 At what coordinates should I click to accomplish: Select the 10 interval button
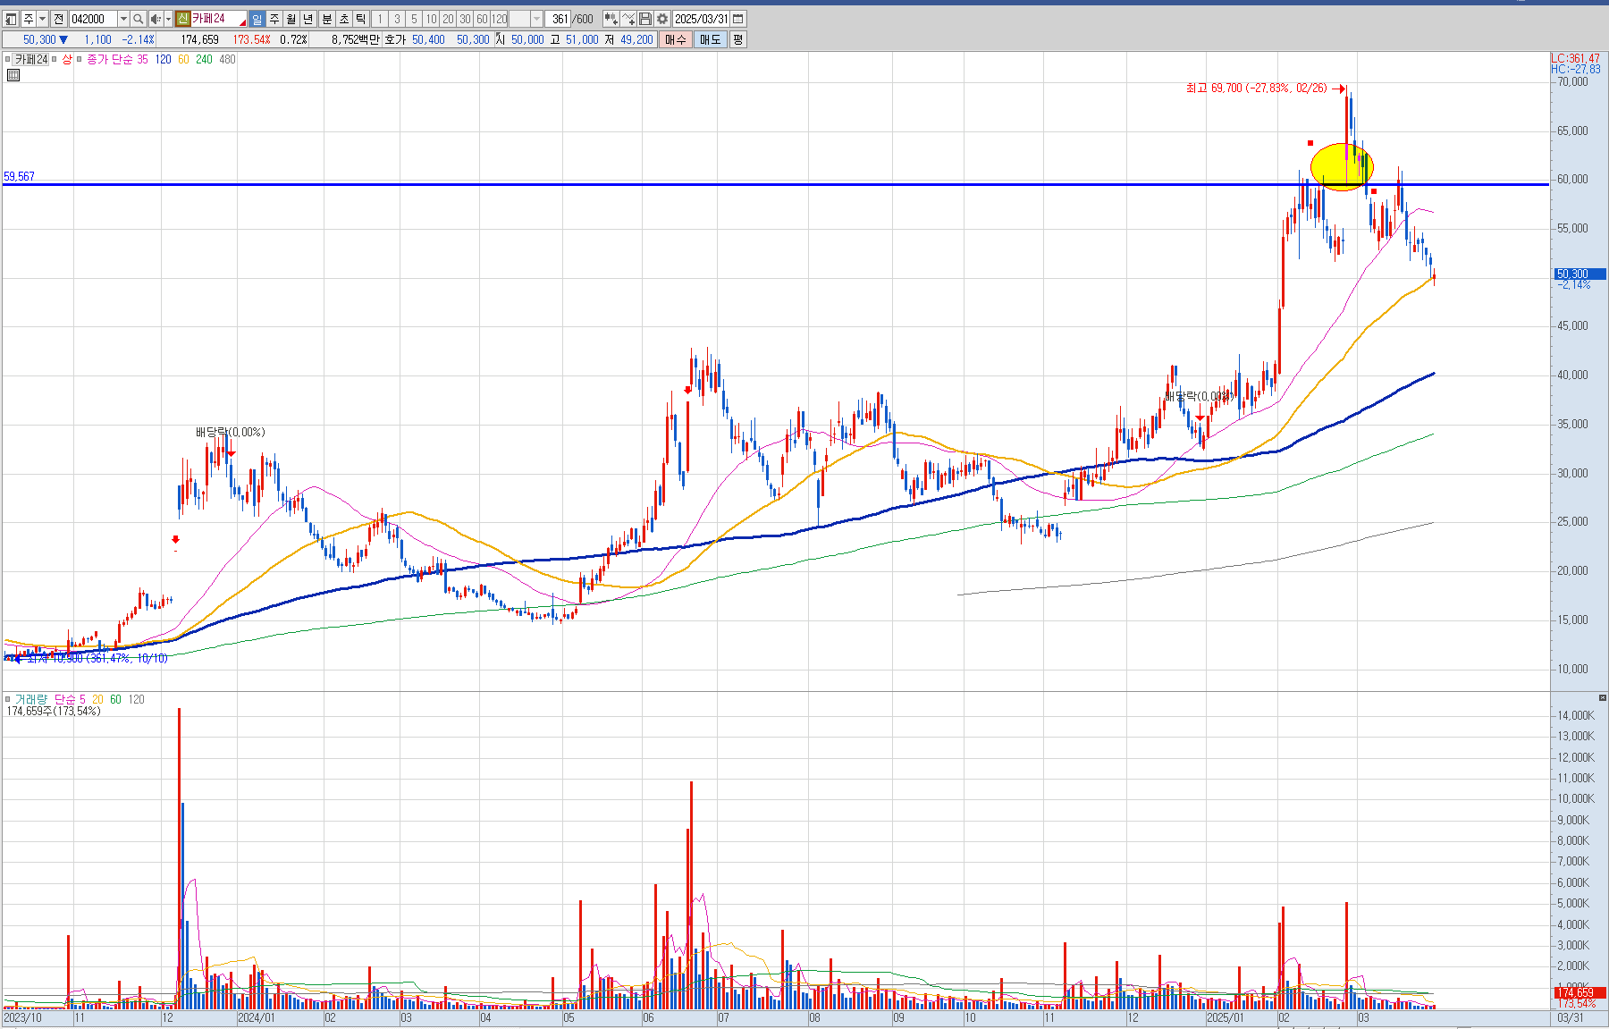pos(431,19)
